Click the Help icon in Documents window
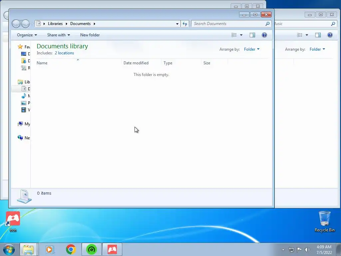This screenshot has width=341, height=256. click(264, 35)
